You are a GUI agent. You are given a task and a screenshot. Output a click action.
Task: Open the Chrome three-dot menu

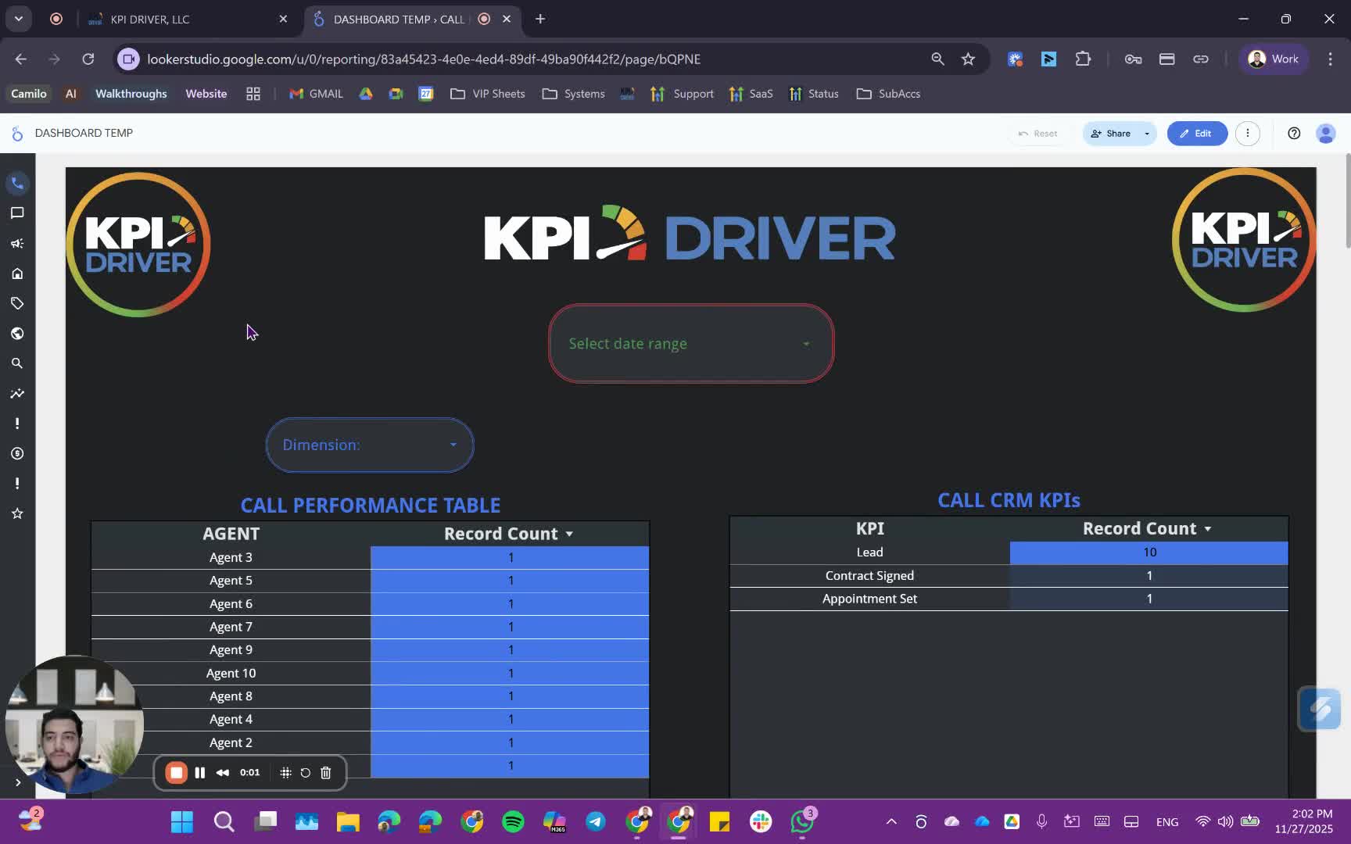pos(1330,59)
